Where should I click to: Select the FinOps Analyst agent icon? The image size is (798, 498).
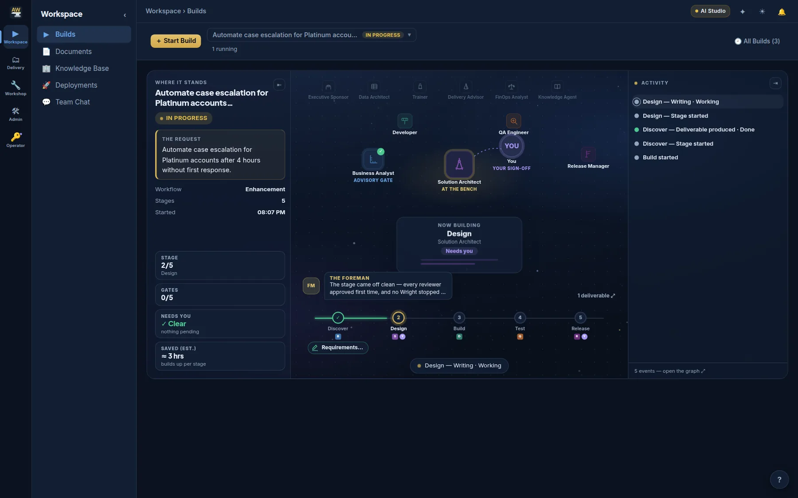[x=512, y=87]
